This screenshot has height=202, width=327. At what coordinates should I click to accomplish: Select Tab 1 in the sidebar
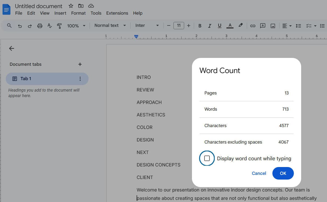47,79
